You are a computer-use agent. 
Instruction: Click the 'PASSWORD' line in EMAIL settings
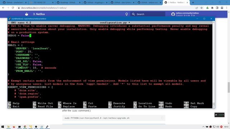27,58
